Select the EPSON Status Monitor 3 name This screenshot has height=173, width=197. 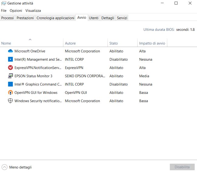pyautogui.click(x=33, y=76)
